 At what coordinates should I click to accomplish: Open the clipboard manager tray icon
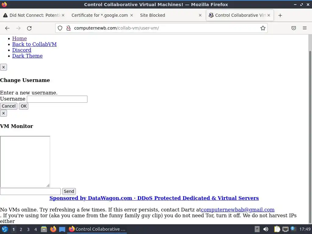(x=277, y=229)
